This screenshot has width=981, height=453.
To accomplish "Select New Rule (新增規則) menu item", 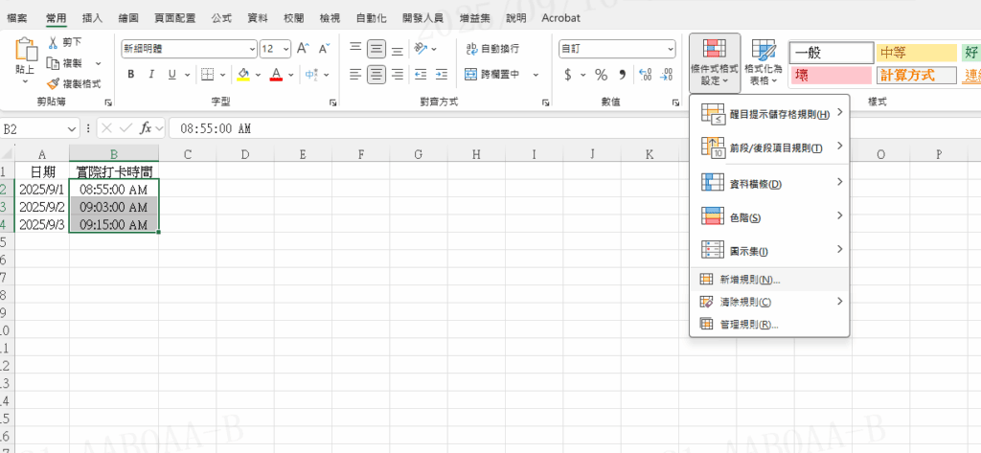I will coord(749,280).
